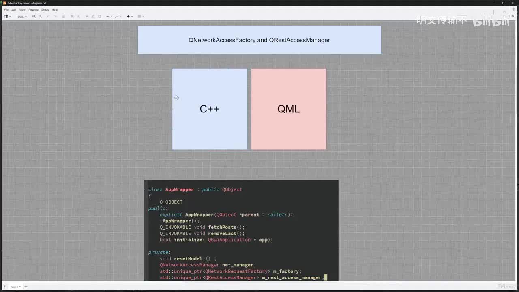Open the Extras menu
The image size is (519, 292).
tap(45, 9)
